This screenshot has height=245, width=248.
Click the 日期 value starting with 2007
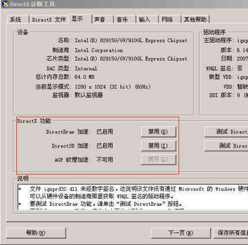(242, 59)
